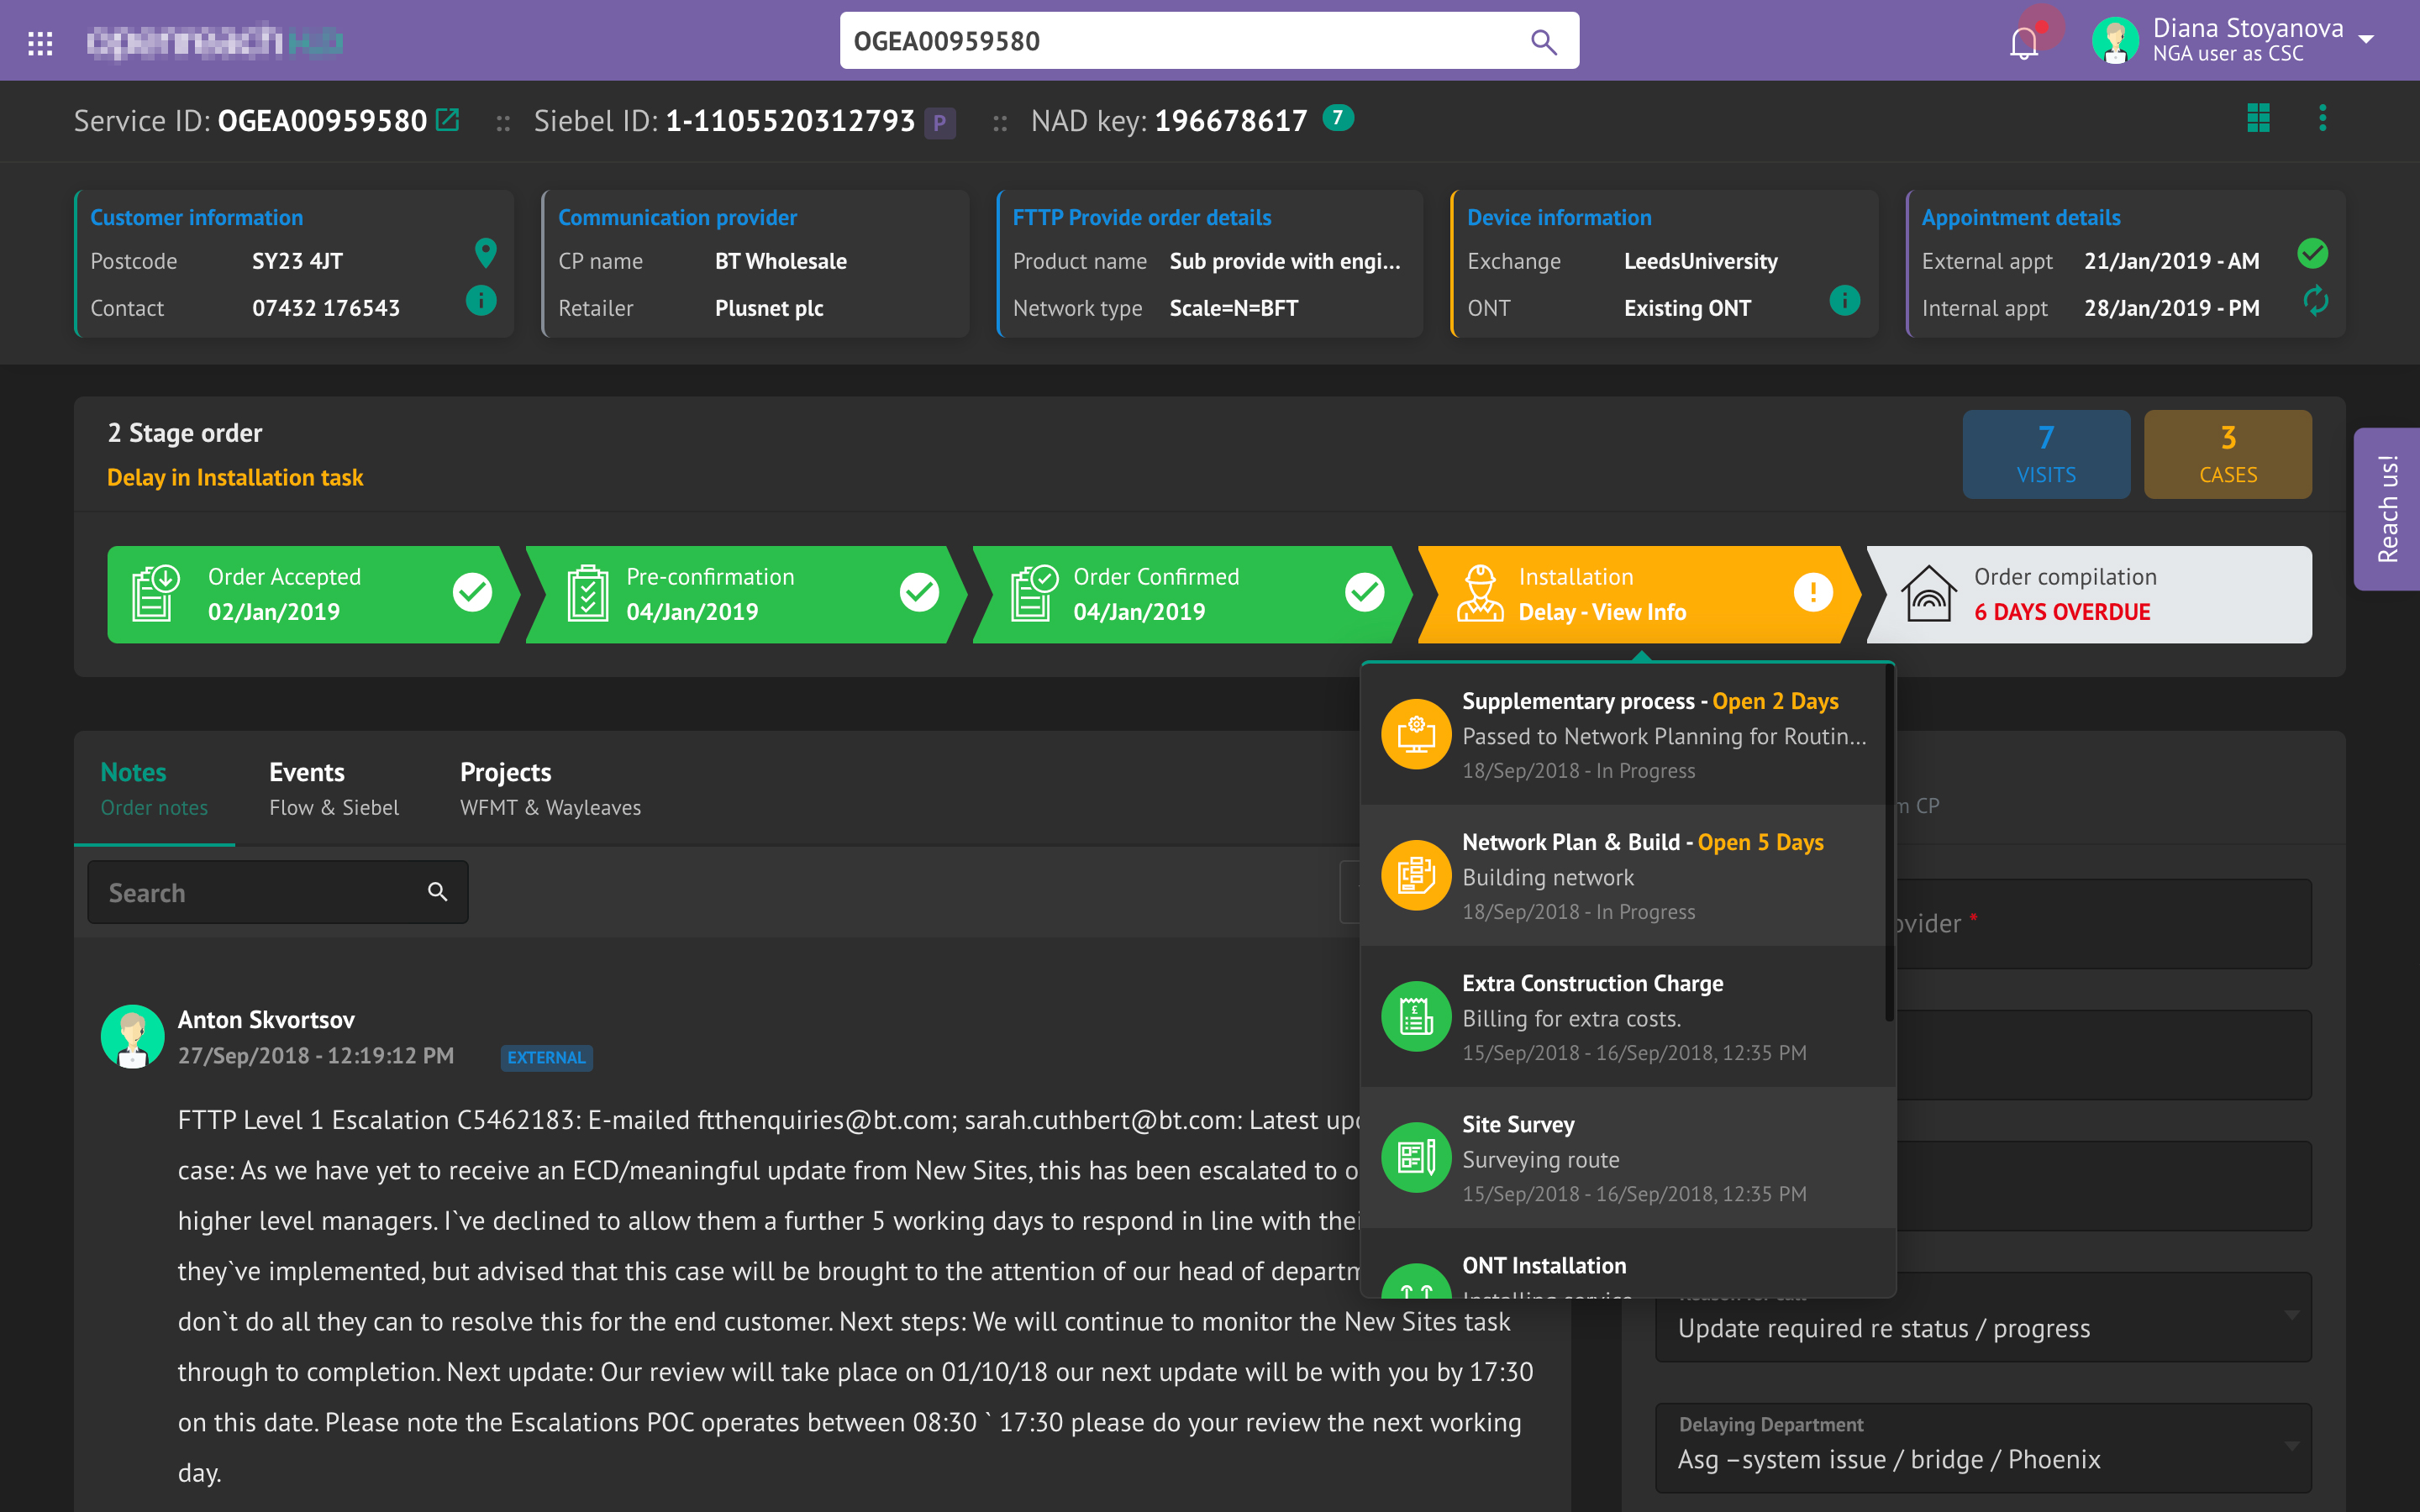The image size is (2420, 1512).
Task: Expand the Diana Stoyanova user dropdown
Action: coord(2366,40)
